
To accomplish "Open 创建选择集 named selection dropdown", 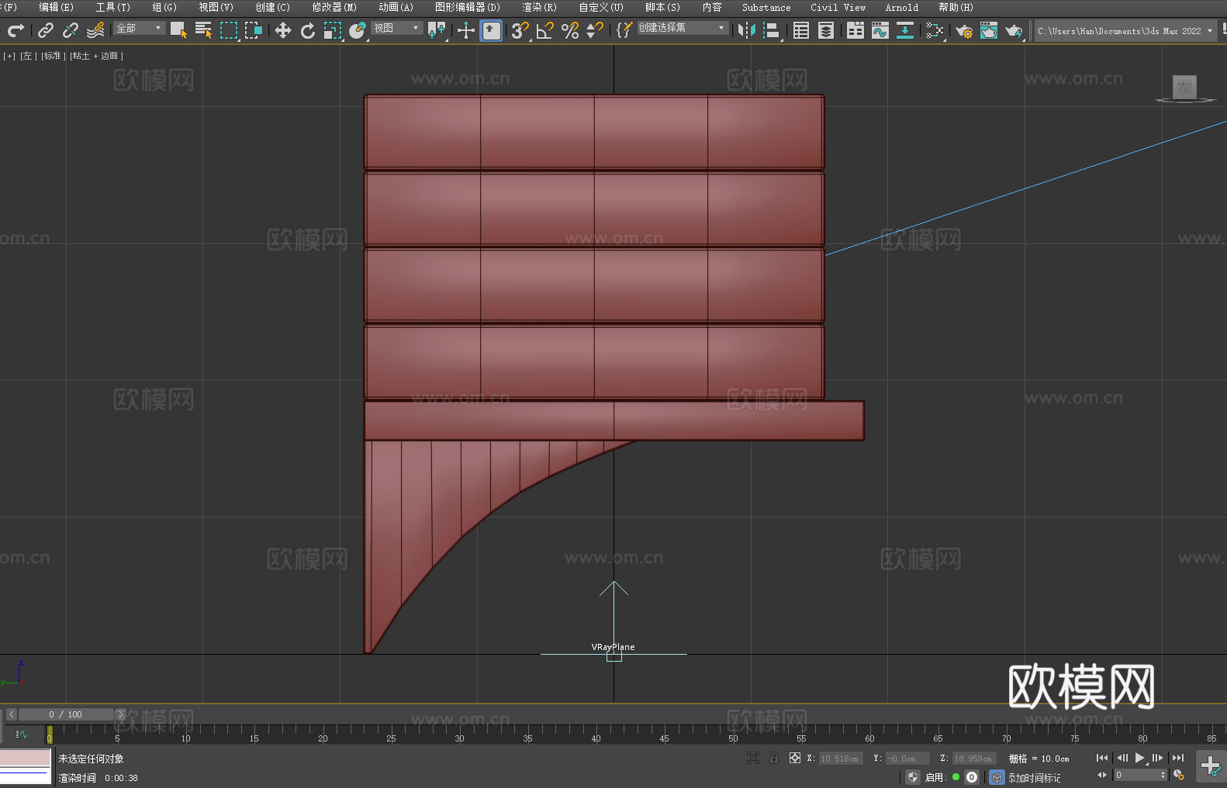I will pyautogui.click(x=683, y=28).
